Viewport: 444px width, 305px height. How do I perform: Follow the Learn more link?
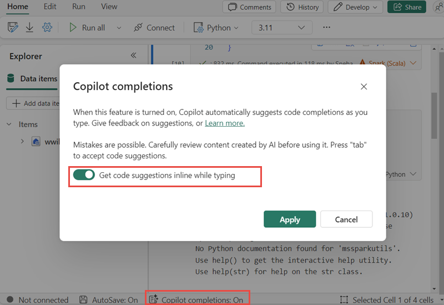coord(225,123)
